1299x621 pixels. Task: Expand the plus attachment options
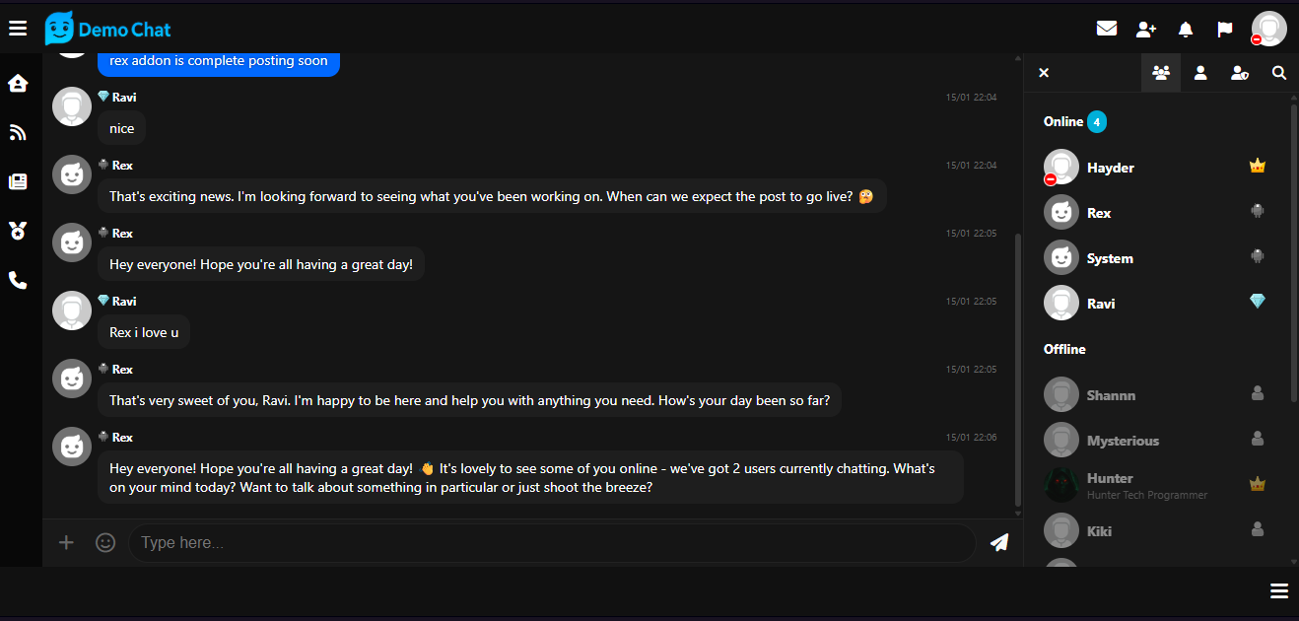(x=66, y=542)
